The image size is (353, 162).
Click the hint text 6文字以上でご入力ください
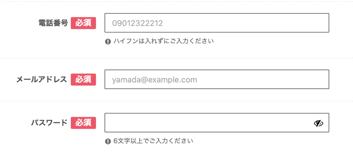pyautogui.click(x=153, y=141)
